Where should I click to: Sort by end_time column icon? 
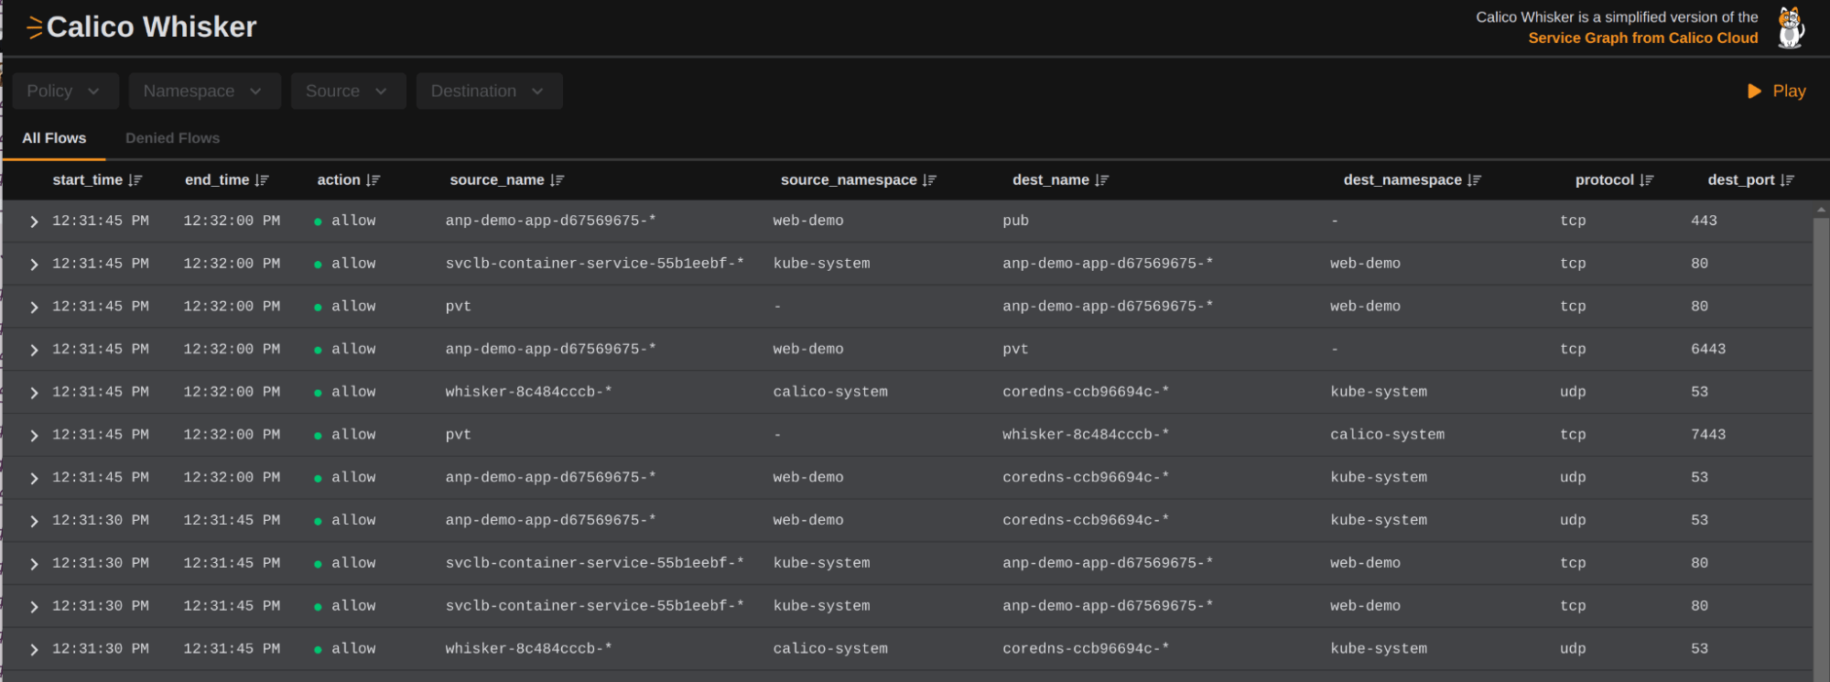pos(262,180)
